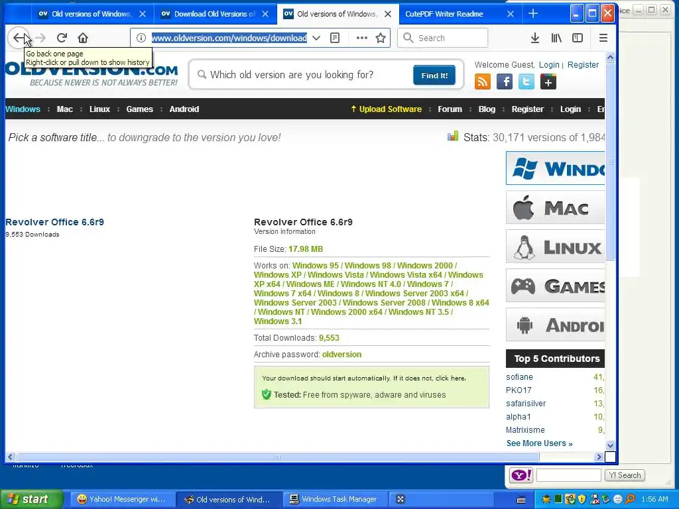Viewport: 679px width, 509px height.
Task: Open the Firefox hamburger menu
Action: point(603,38)
